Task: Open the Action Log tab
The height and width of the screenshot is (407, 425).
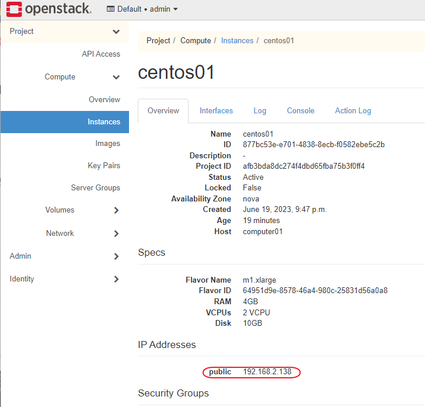Action: click(x=353, y=111)
